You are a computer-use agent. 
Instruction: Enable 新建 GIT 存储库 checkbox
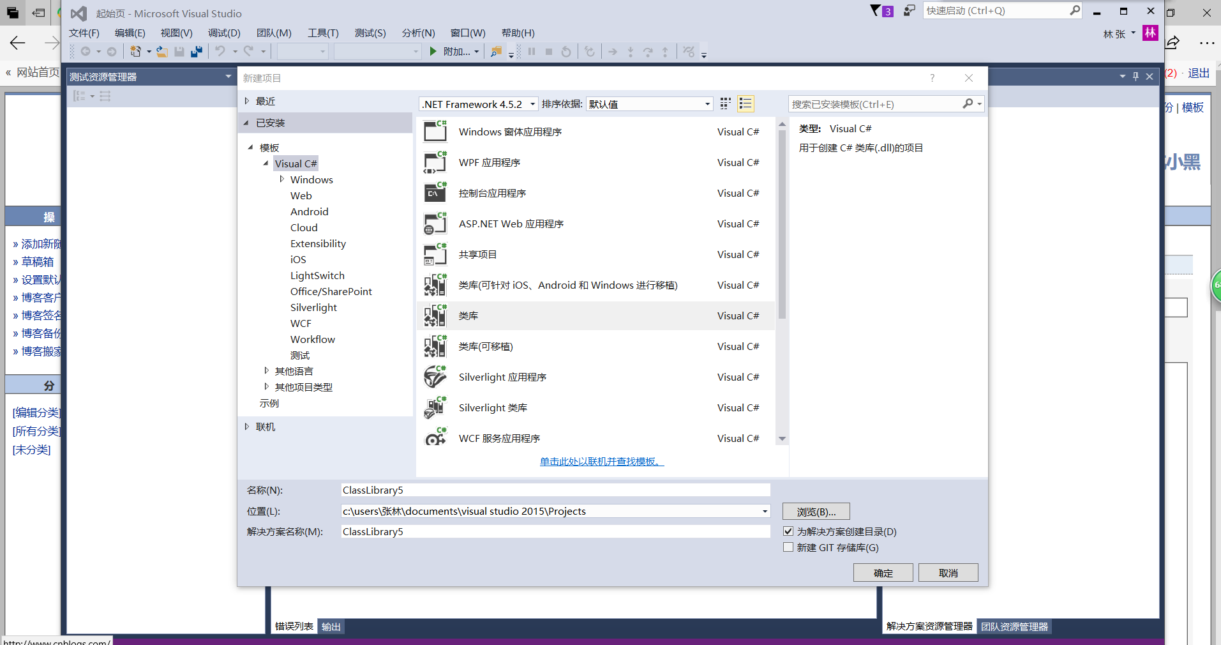click(788, 547)
